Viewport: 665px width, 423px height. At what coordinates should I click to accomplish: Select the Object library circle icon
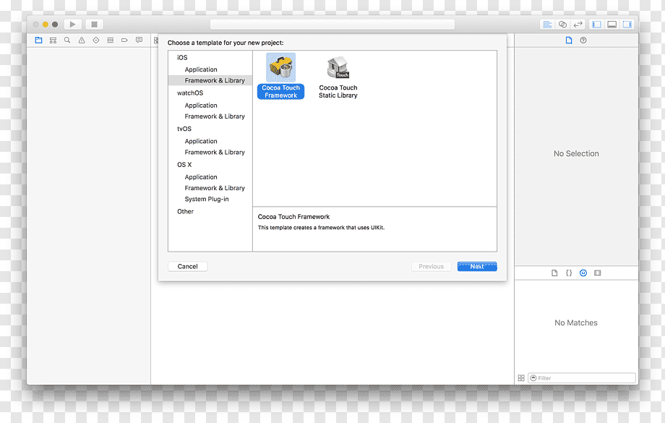[x=583, y=273]
